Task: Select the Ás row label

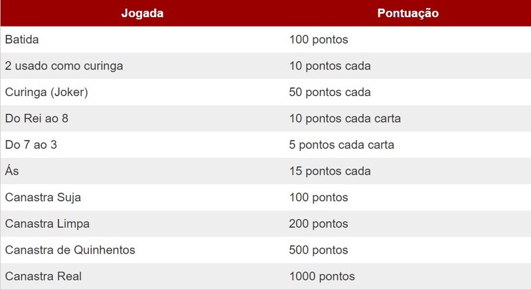Action: [x=11, y=171]
